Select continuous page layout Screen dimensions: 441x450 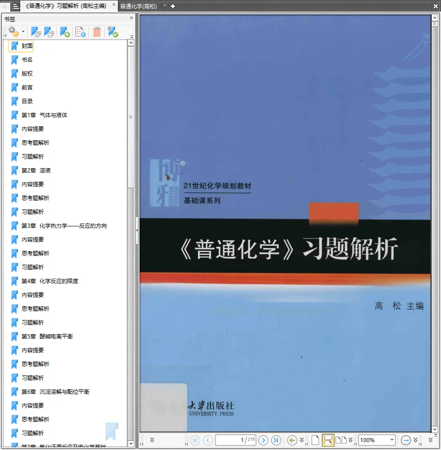[328, 440]
